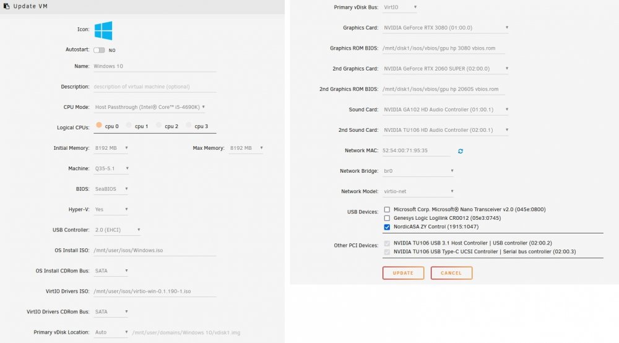Toggle the Autostart switch
Viewport: 619px width, 343px height.
click(x=99, y=50)
